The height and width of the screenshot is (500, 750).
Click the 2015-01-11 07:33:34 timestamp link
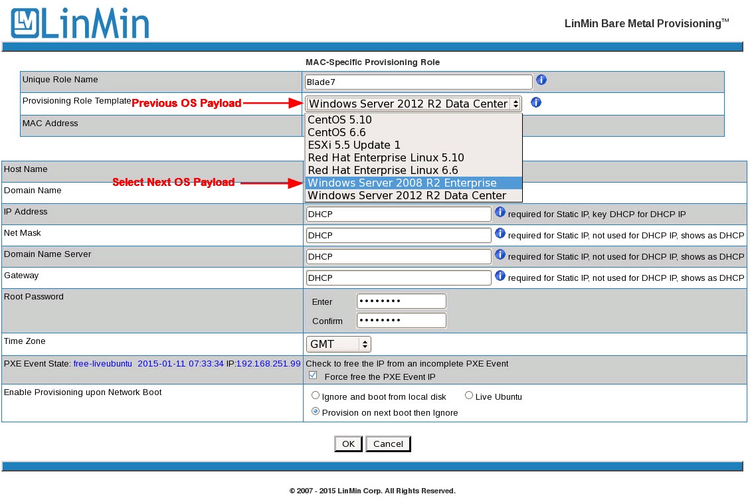[x=181, y=364]
